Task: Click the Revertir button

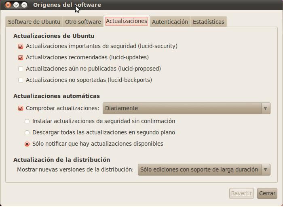Action: pyautogui.click(x=241, y=194)
